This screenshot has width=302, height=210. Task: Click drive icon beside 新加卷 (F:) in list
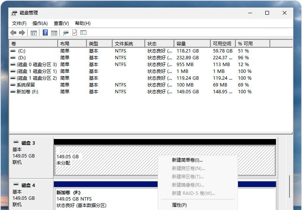tap(13, 91)
